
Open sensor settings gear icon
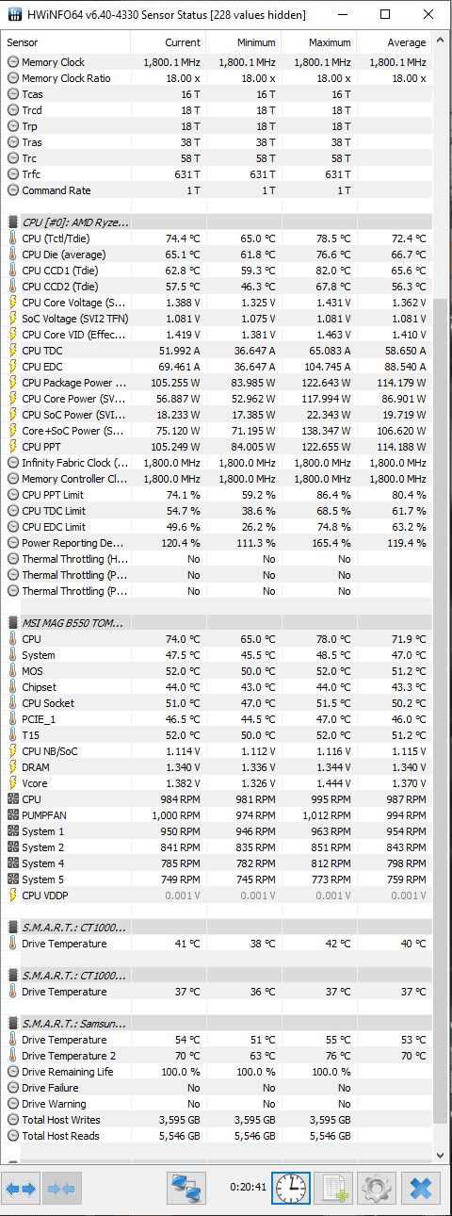(377, 1189)
